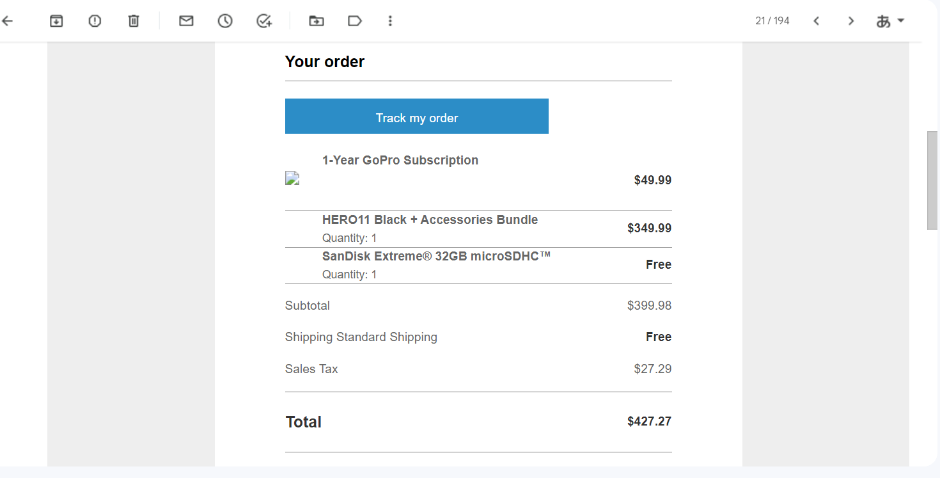
Task: Add this email to Tasks
Action: pyautogui.click(x=264, y=21)
